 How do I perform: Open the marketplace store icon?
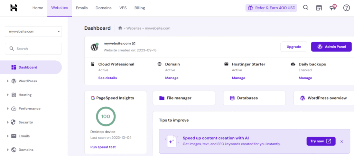319,8
